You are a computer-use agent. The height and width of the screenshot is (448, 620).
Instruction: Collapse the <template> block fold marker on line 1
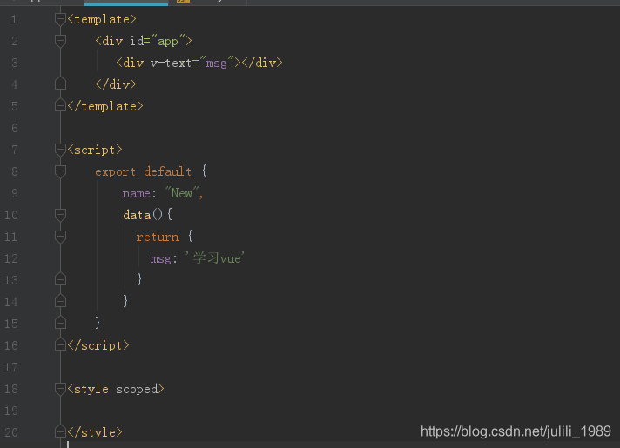pyautogui.click(x=60, y=19)
